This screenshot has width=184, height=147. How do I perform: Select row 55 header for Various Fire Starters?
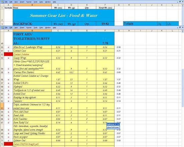2,72
